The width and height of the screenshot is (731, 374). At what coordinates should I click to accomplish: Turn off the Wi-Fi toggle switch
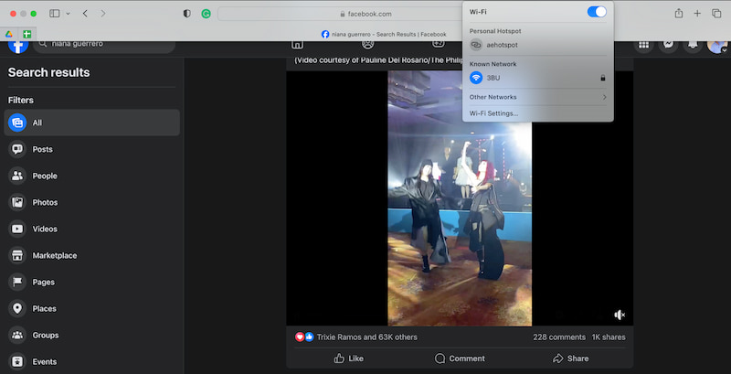pyautogui.click(x=596, y=11)
